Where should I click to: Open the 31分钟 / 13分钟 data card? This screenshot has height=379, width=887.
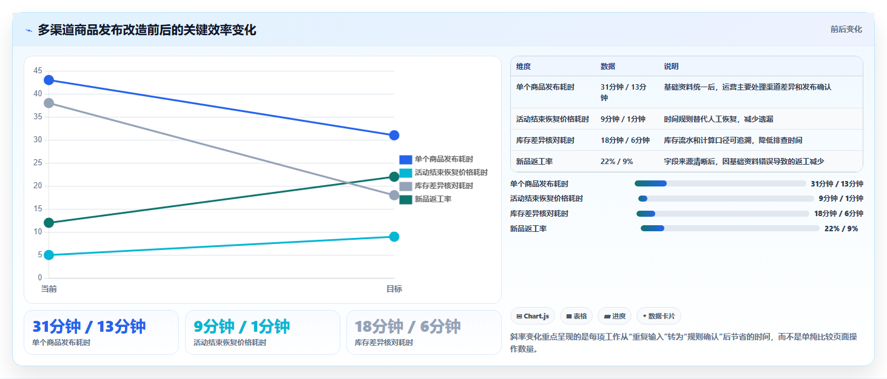pos(101,332)
